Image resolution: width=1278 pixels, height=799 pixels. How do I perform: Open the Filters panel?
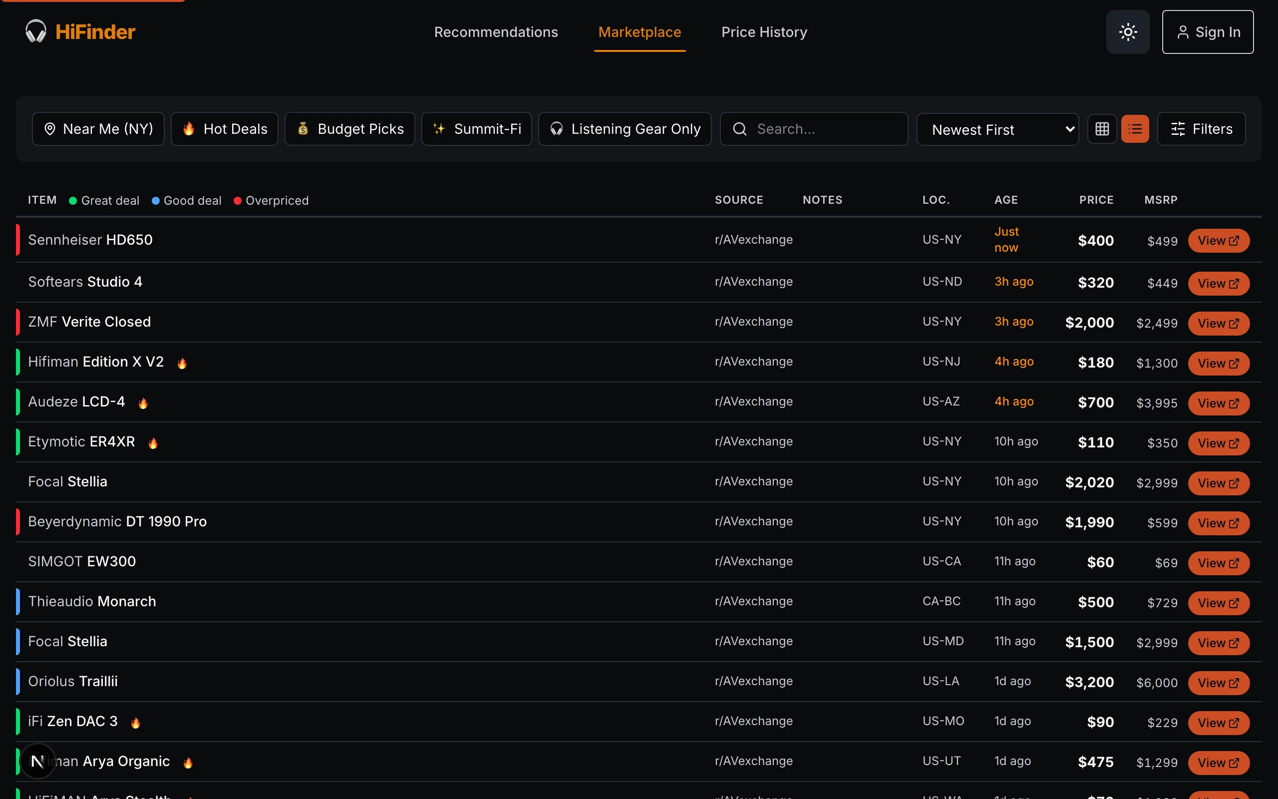pos(1202,129)
